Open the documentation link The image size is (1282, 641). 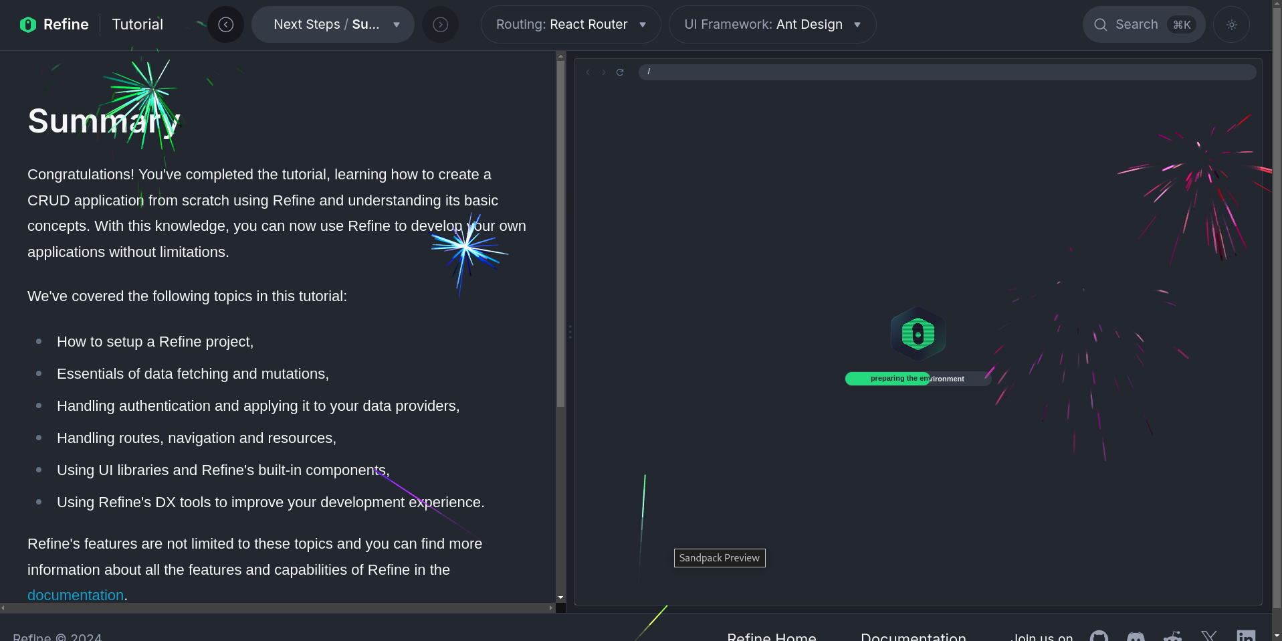point(76,595)
